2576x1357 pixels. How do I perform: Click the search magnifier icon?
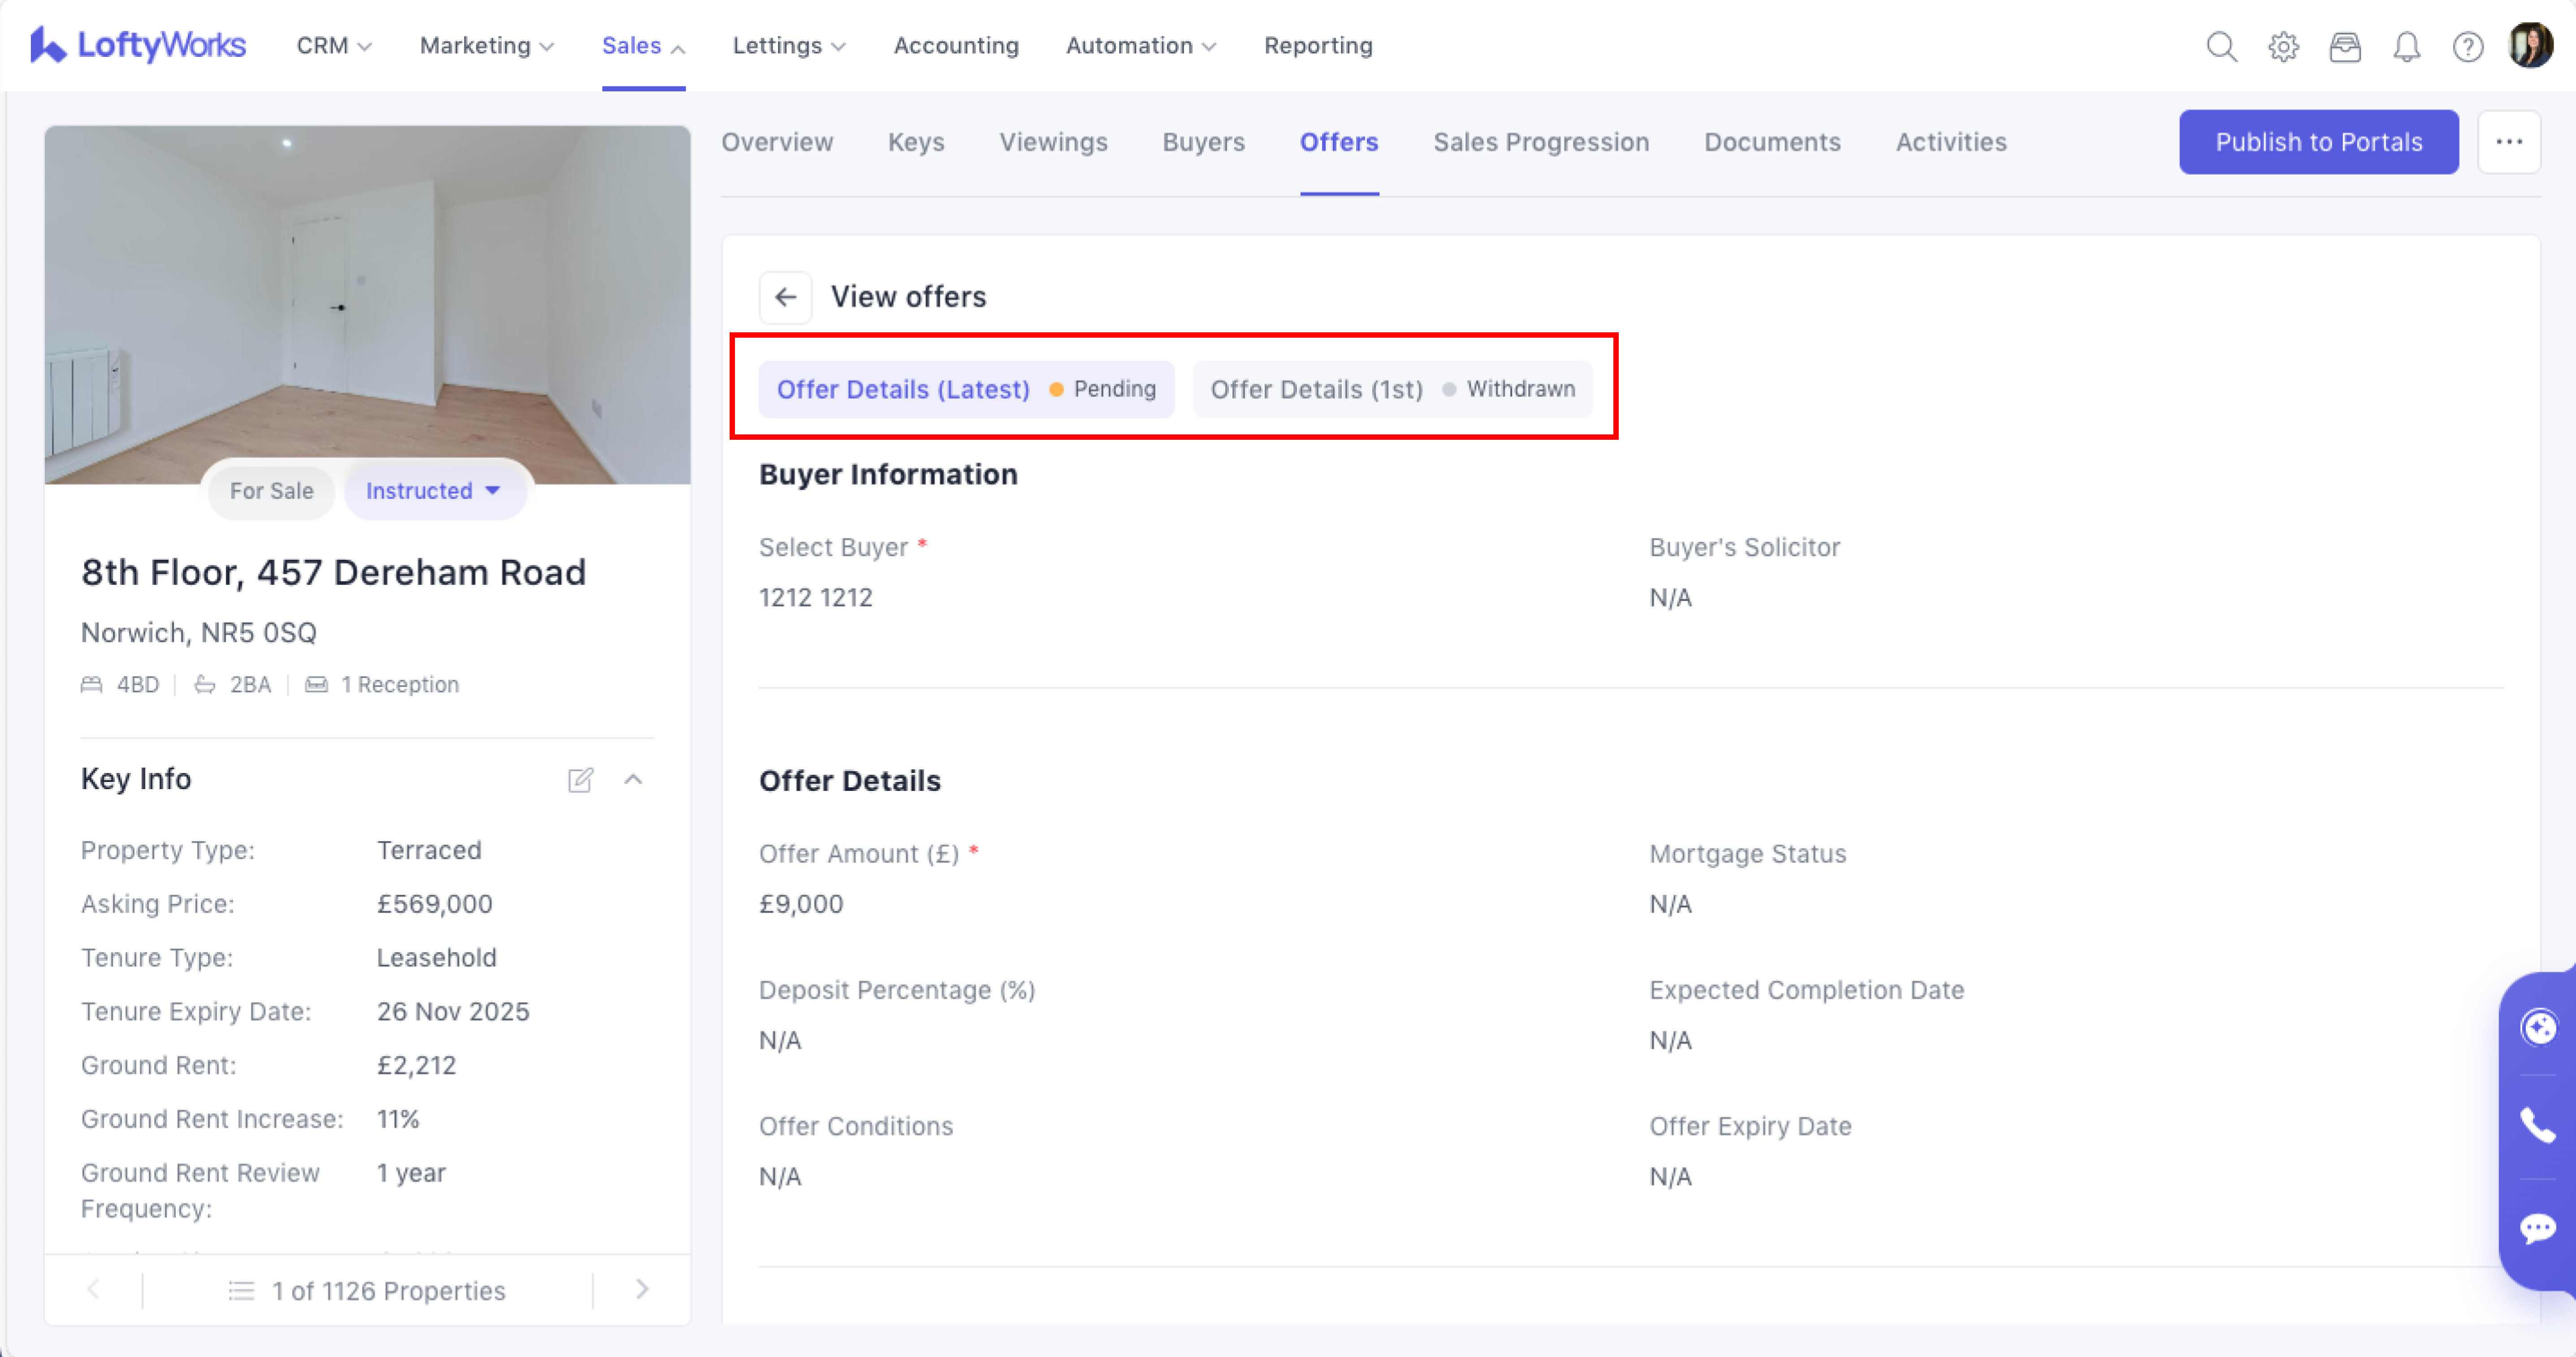coord(2221,46)
